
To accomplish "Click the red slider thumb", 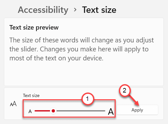I will click(53, 111).
